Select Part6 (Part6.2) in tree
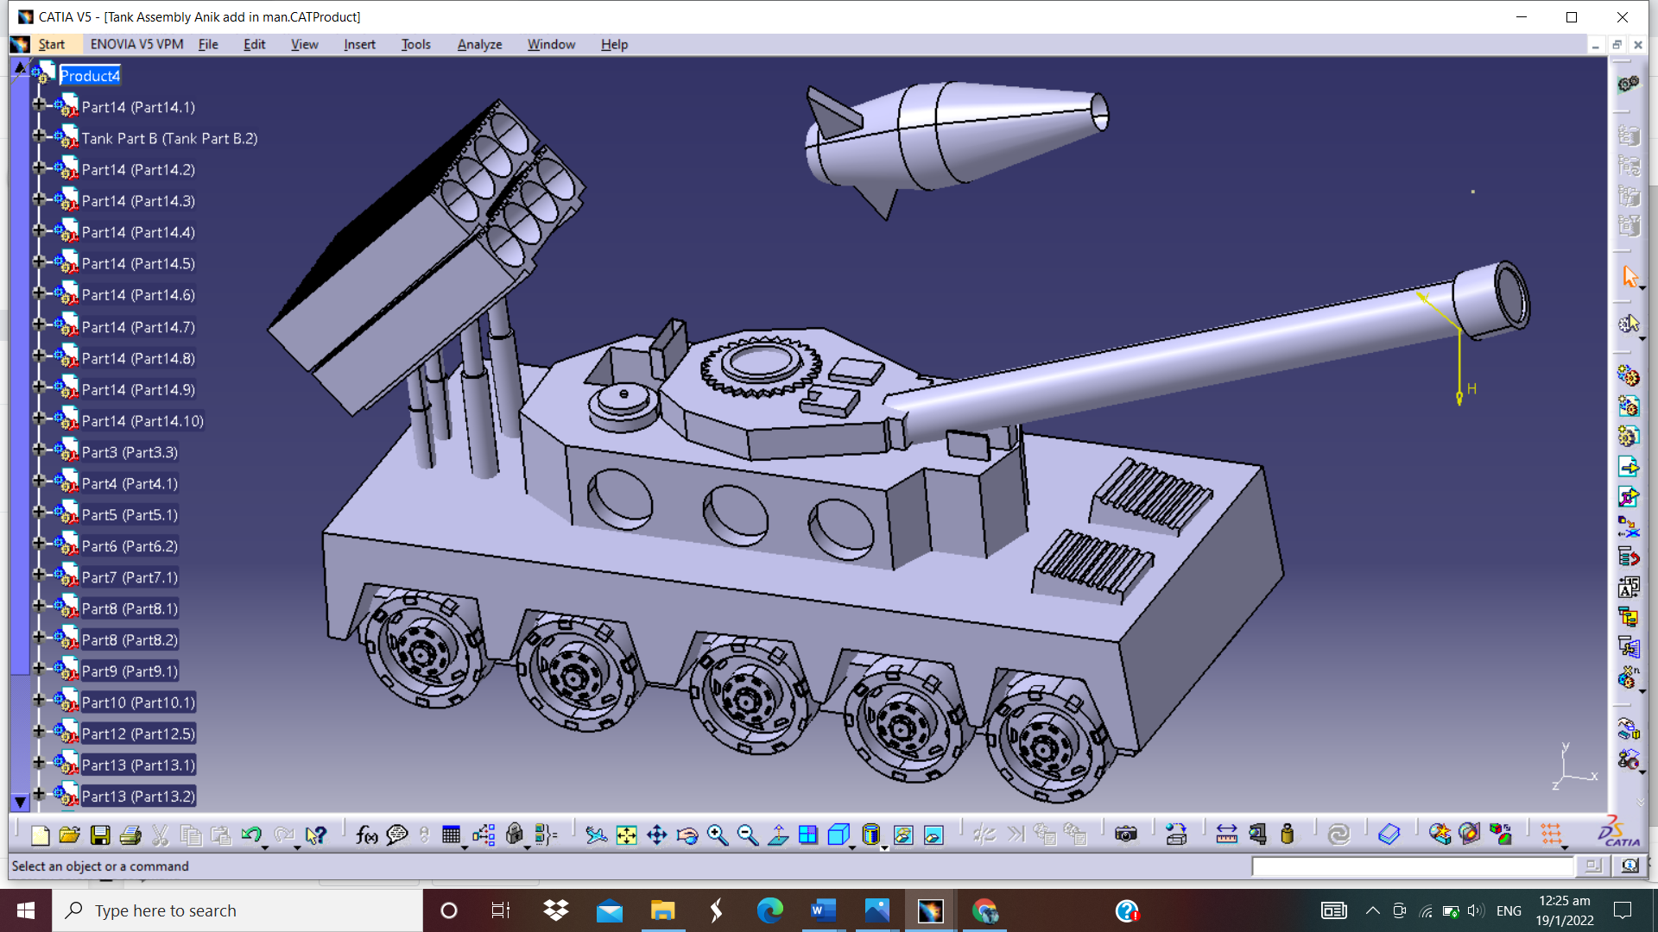Viewport: 1658px width, 932px height. [x=130, y=546]
